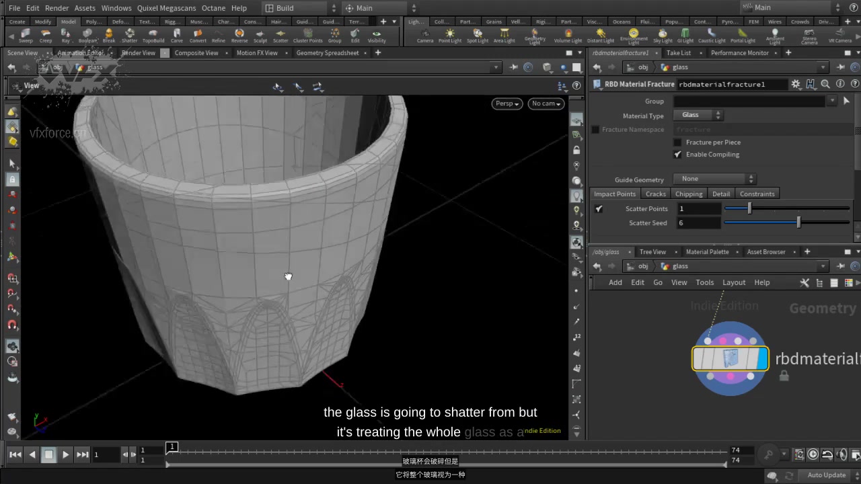Image resolution: width=861 pixels, height=484 pixels.
Task: Create an Environment Light
Action: (x=634, y=36)
